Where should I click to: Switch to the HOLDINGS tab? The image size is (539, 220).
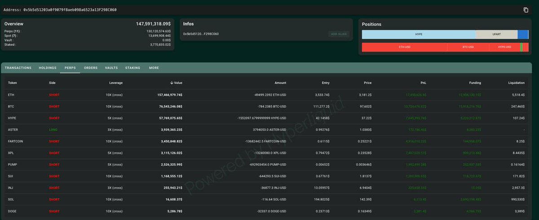click(x=48, y=68)
